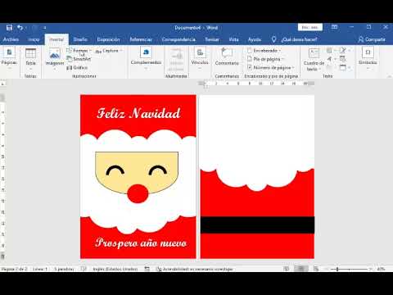393x295 pixels.
Task: Open the Archivo tab
Action: (11, 39)
